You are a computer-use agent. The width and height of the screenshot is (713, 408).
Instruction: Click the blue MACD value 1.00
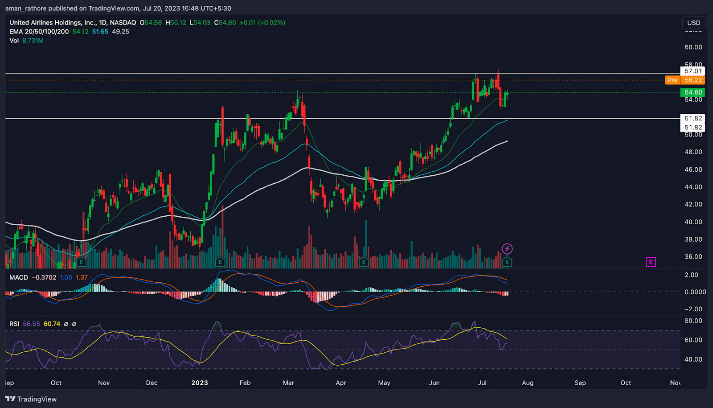(66, 277)
